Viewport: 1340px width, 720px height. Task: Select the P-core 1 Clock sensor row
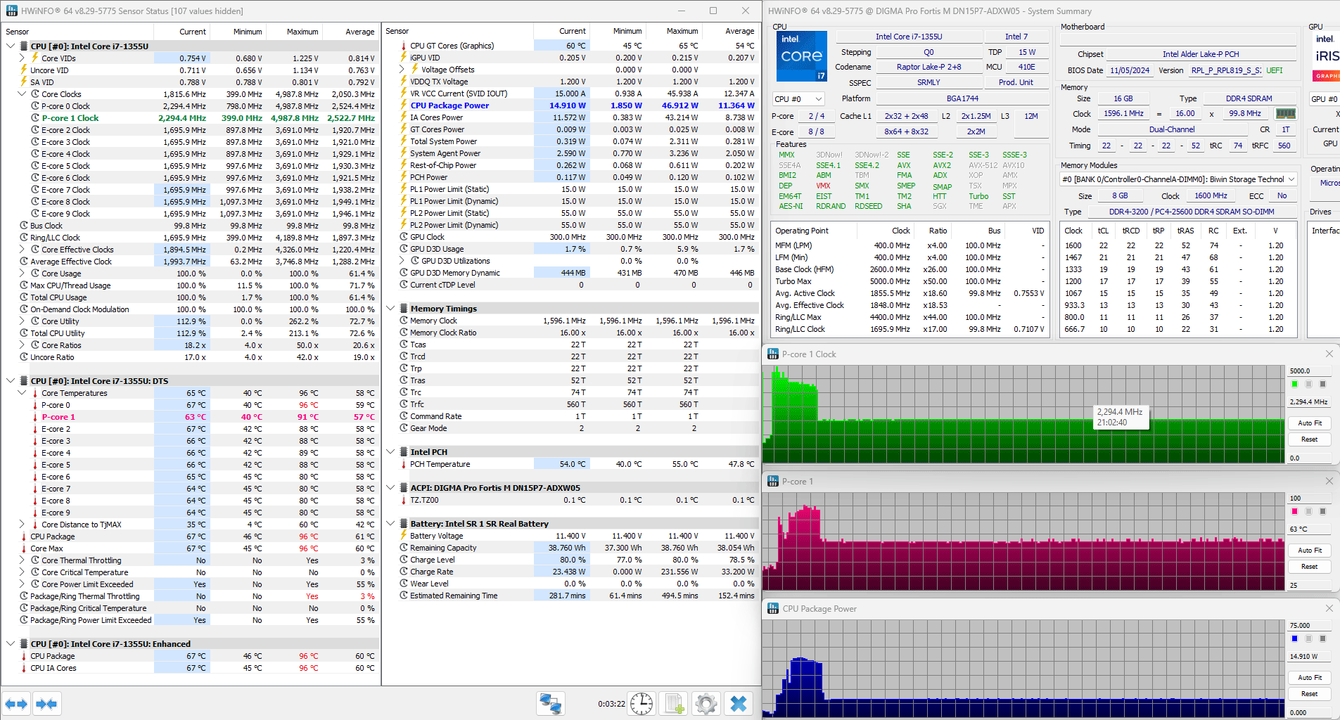[190, 118]
